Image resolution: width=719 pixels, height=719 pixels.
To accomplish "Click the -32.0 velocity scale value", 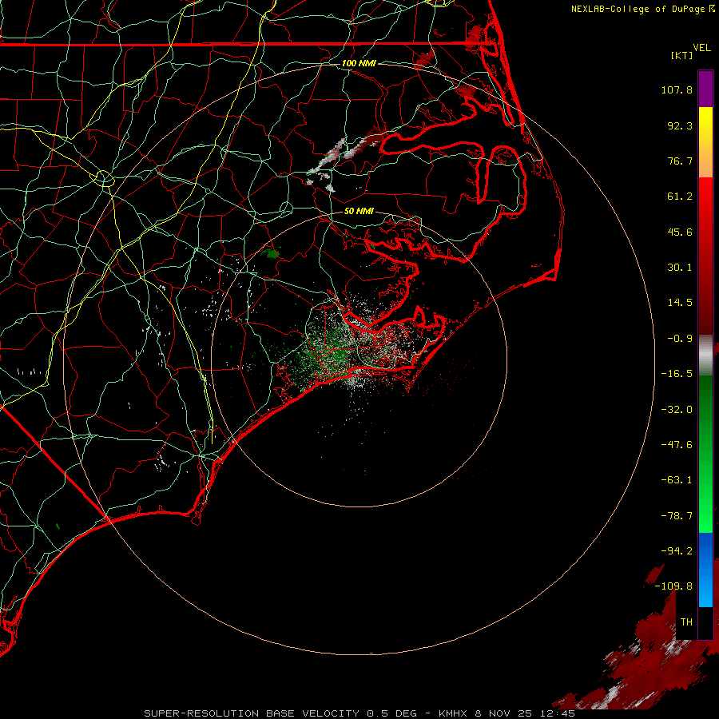I will (677, 410).
